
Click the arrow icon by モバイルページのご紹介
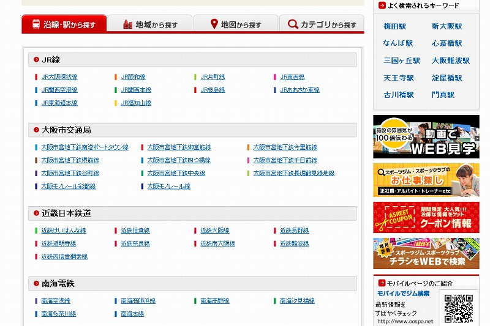[x=382, y=283]
